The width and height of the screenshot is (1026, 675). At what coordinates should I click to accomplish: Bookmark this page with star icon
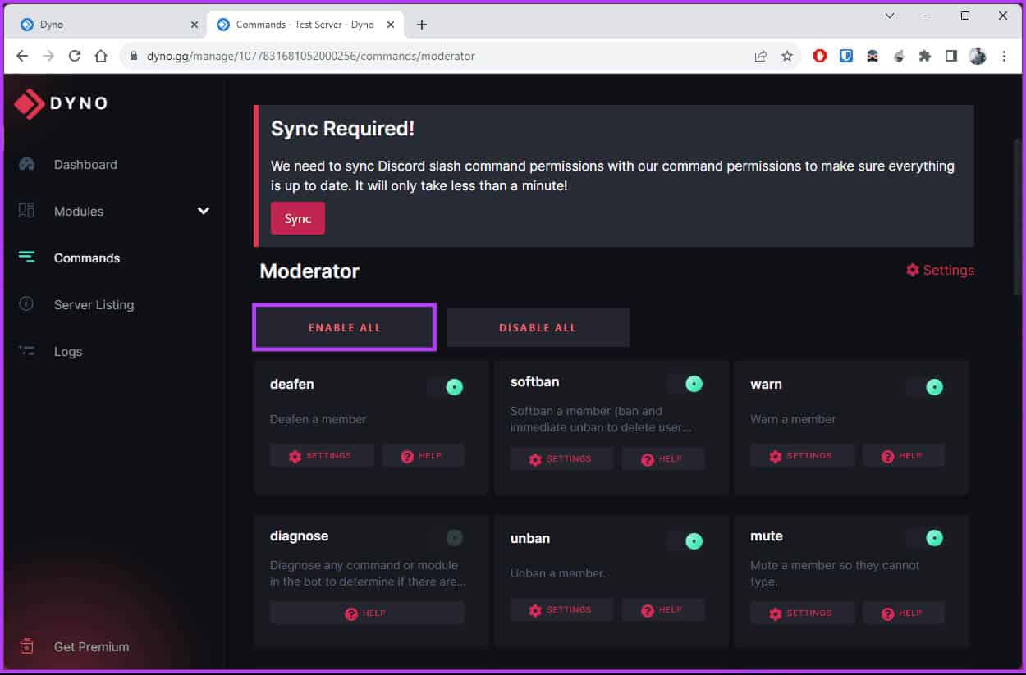pos(787,57)
